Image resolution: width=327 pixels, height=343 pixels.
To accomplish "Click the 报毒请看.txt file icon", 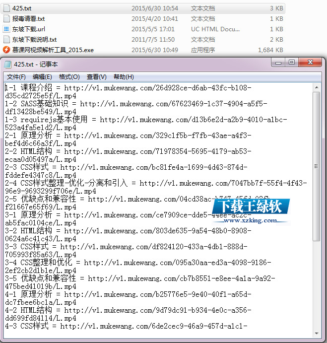I will coord(6,18).
